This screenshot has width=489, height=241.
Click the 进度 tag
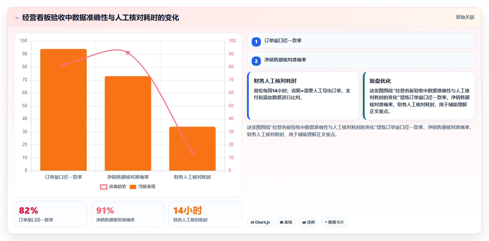[x=308, y=222]
